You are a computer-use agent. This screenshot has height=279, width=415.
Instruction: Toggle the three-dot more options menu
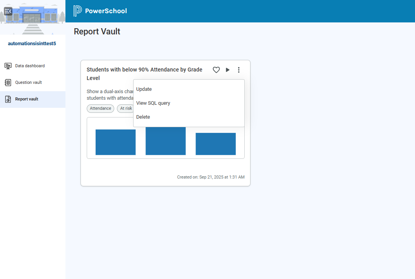pos(239,70)
